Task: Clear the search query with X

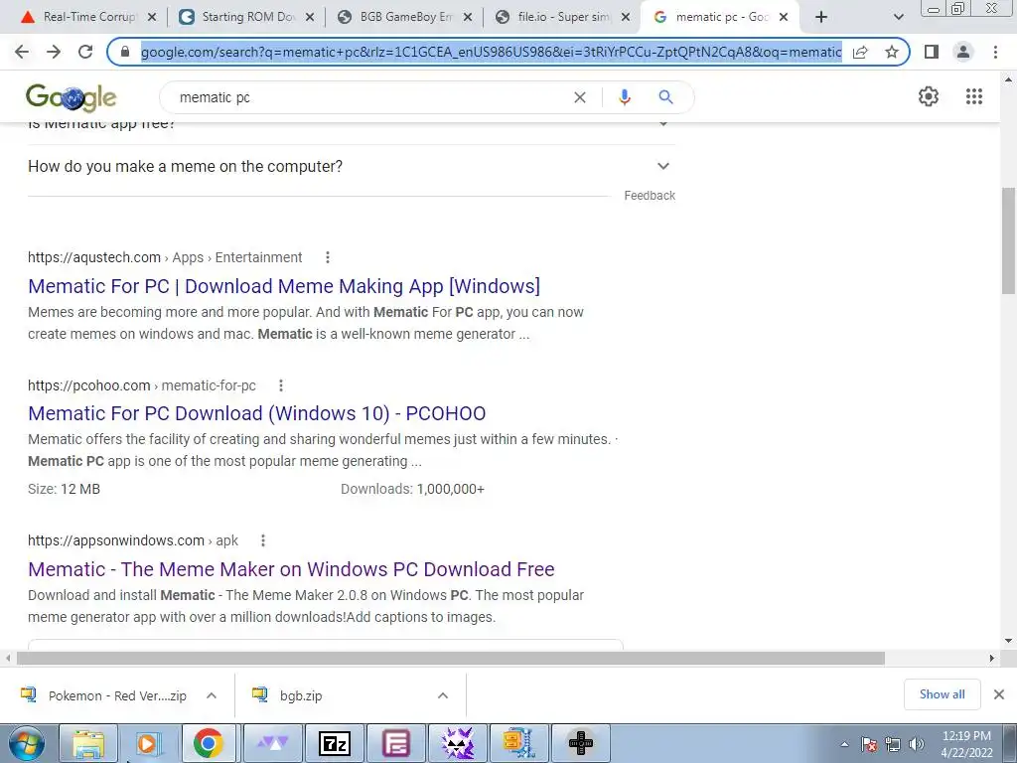Action: tap(580, 97)
